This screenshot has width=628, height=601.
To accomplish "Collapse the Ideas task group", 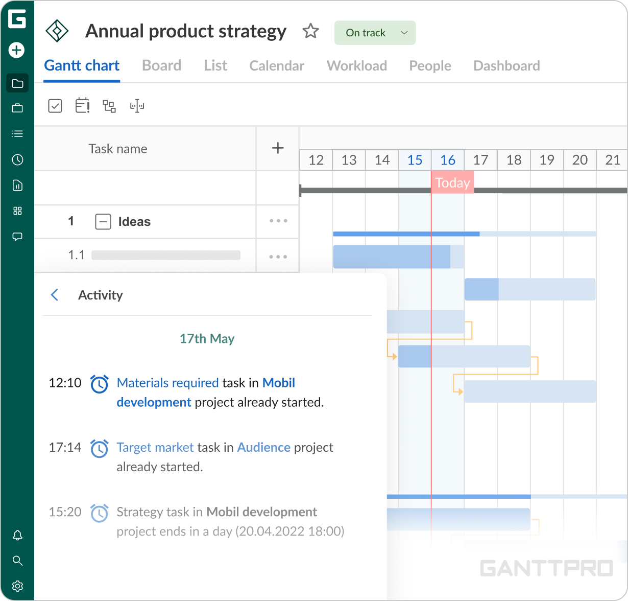I will coord(103,222).
